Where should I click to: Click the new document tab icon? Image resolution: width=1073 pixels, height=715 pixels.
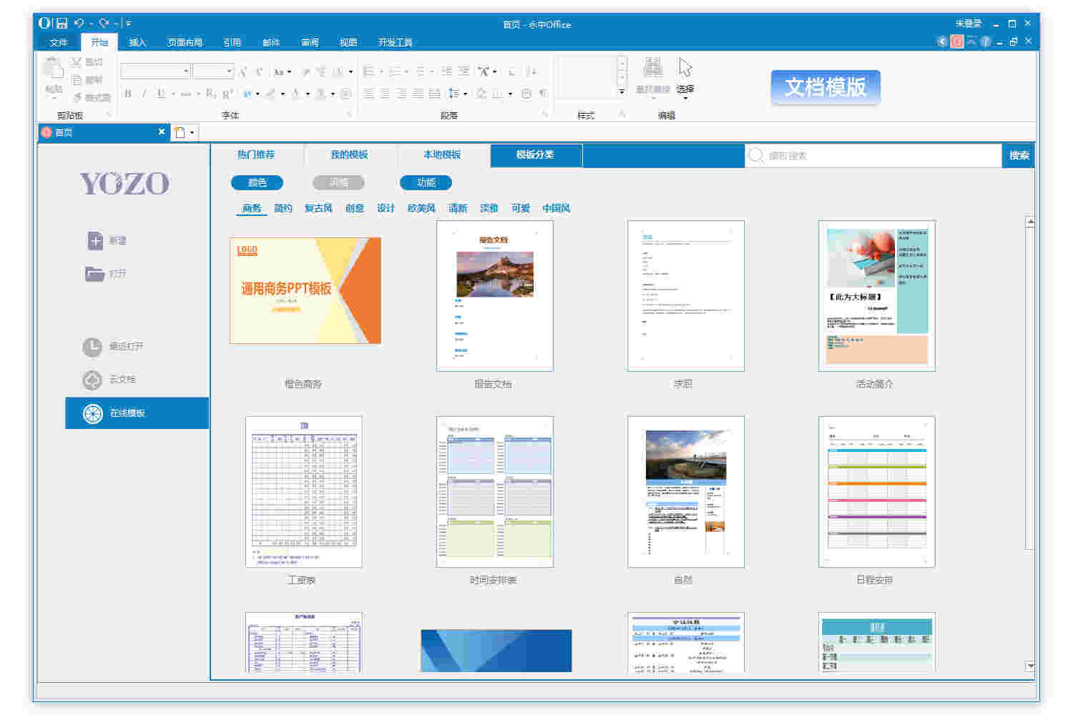(180, 132)
